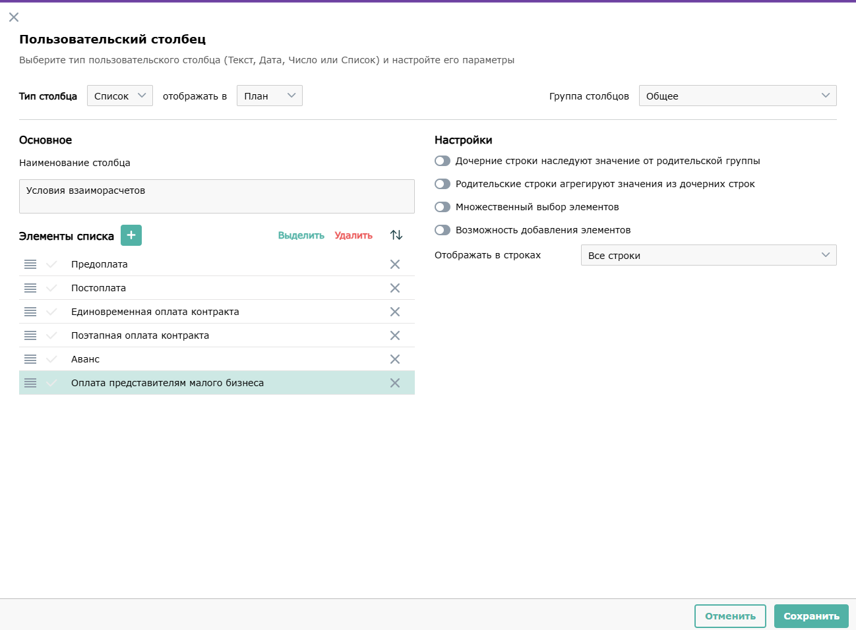Expand the Группа столбцов dropdown
Viewport: 856px width, 630px height.
[737, 96]
